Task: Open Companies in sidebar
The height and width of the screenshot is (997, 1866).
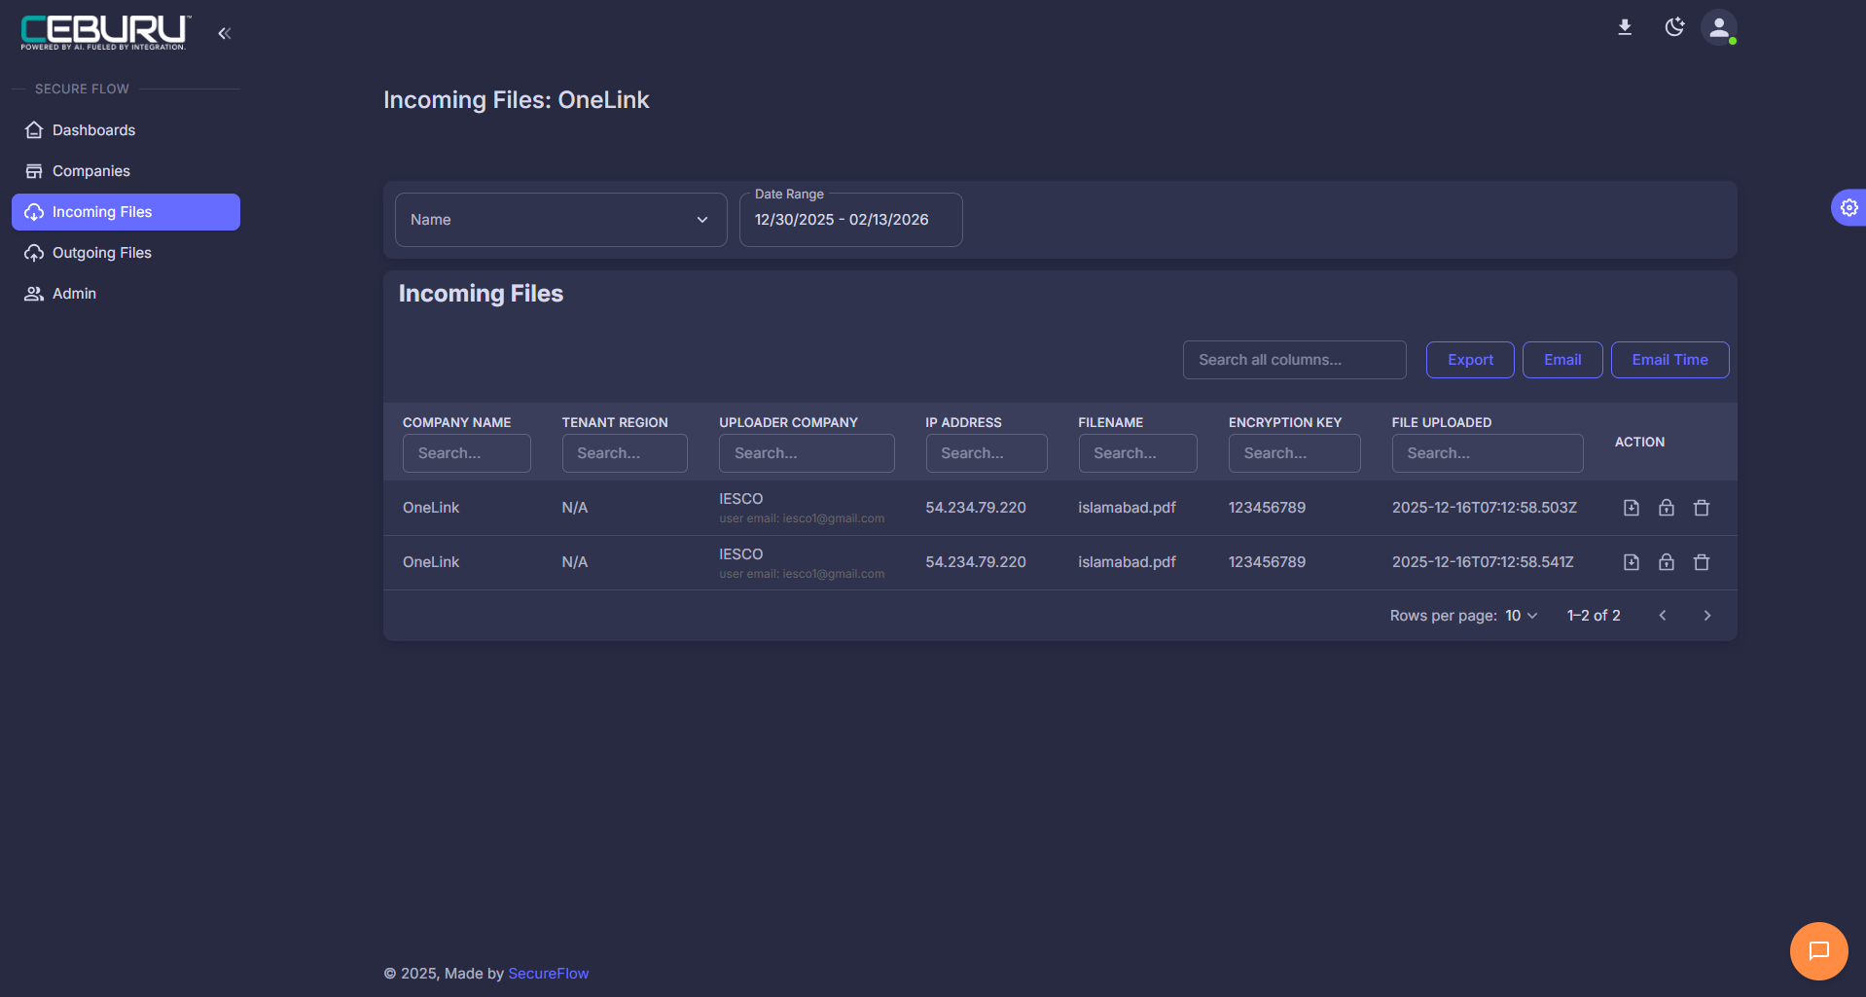Action: pyautogui.click(x=126, y=171)
